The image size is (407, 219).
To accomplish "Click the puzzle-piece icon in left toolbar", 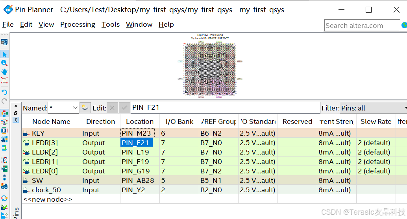I will 4,140.
